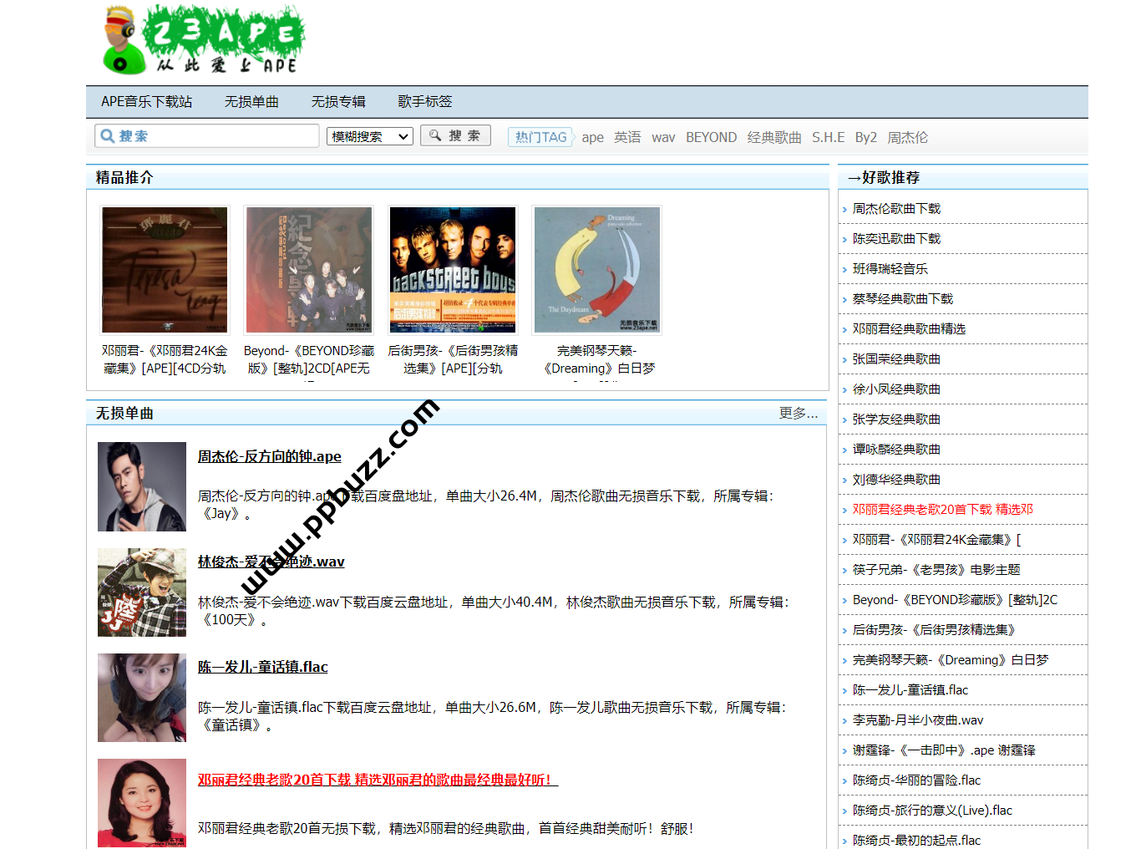Open 刘德华经典歌曲 in the sidebar
This screenshot has height=849, width=1141.
tap(896, 480)
